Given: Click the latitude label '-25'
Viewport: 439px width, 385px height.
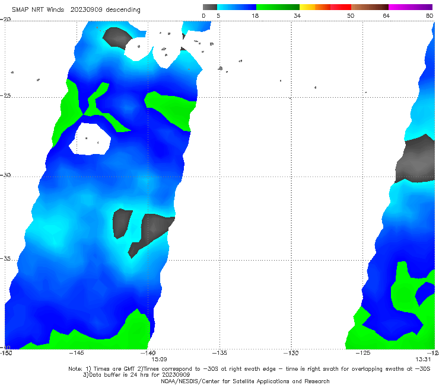Looking at the screenshot, I should point(5,95).
